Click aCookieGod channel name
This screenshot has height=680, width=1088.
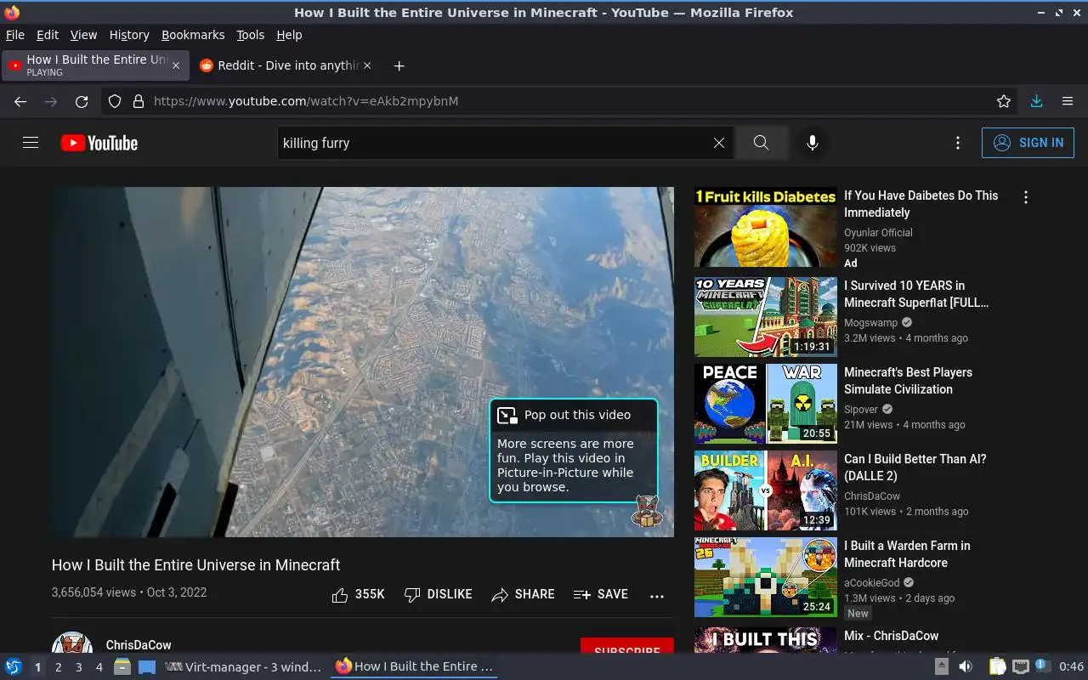(x=872, y=583)
